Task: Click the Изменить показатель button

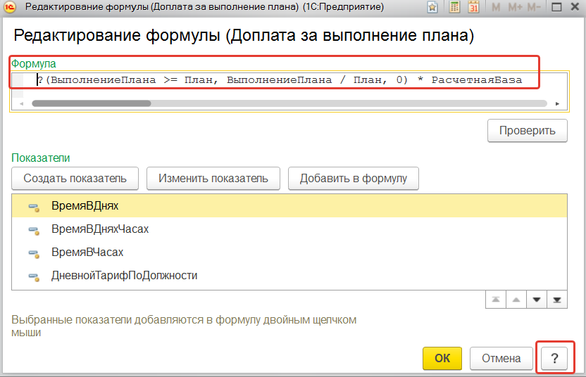Action: pyautogui.click(x=213, y=179)
